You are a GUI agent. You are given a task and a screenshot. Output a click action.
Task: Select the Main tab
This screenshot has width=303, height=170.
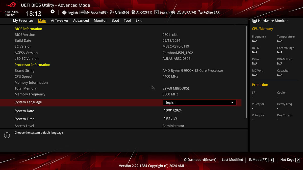(42, 20)
